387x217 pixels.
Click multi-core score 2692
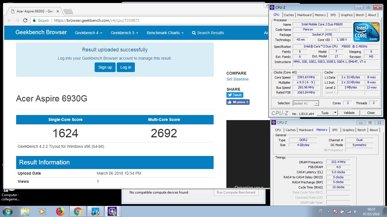pos(164,133)
